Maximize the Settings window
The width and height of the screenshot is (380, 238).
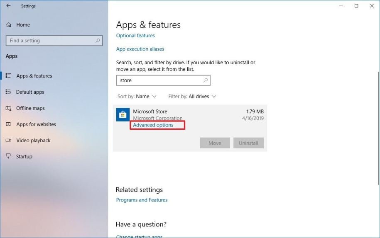(x=356, y=6)
